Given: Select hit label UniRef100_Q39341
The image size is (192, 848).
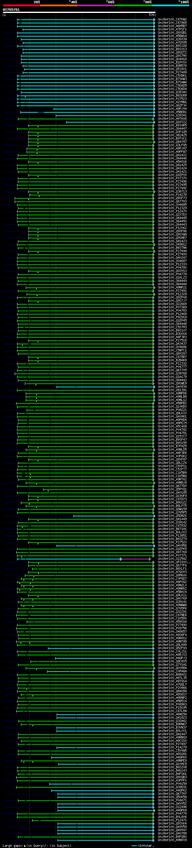Looking at the screenshot, I should (x=172, y=116).
